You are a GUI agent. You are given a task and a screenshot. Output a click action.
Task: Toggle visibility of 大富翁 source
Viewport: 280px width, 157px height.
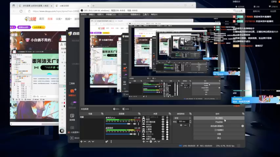163,129
